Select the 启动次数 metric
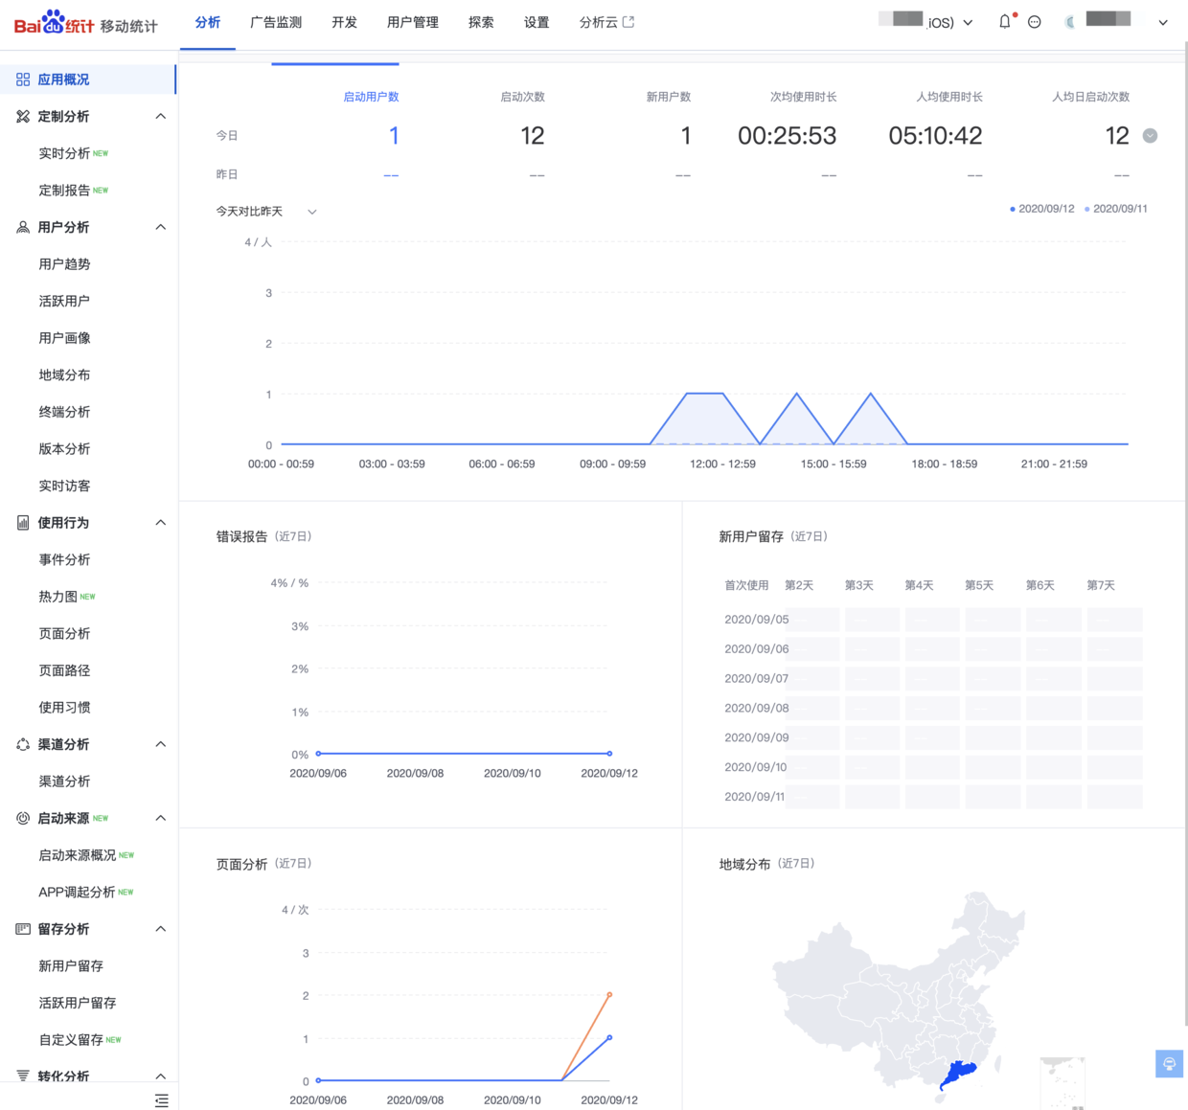 coord(522,97)
